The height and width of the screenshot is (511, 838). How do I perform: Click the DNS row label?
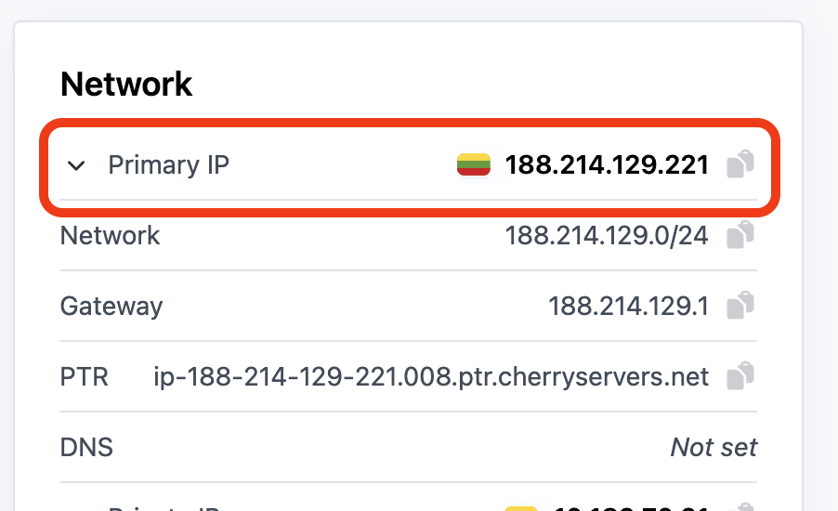pyautogui.click(x=86, y=448)
